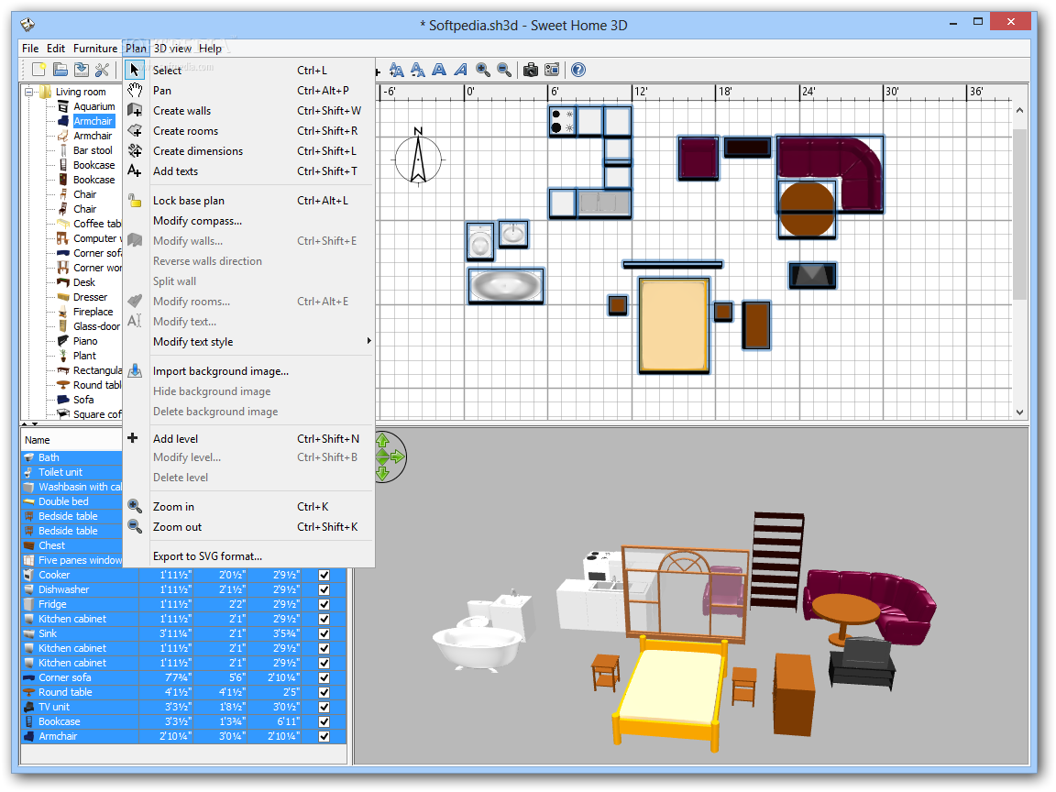Toggle visibility checkbox for Sink row
Viewport: 1056px width, 792px height.
tap(324, 633)
